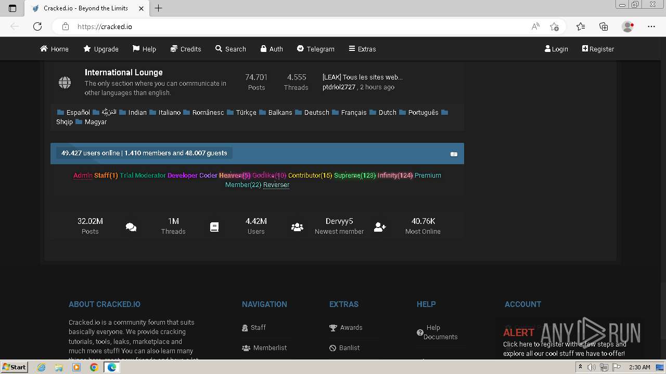Open a new browser tab
Viewport: 666px width, 374px height.
coord(159,8)
